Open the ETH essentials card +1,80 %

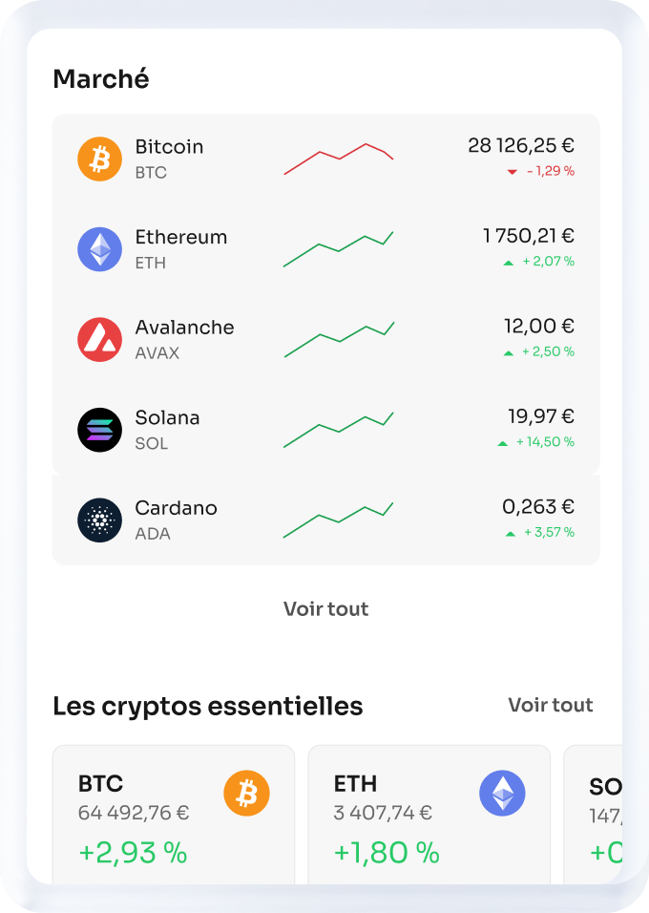387,852
